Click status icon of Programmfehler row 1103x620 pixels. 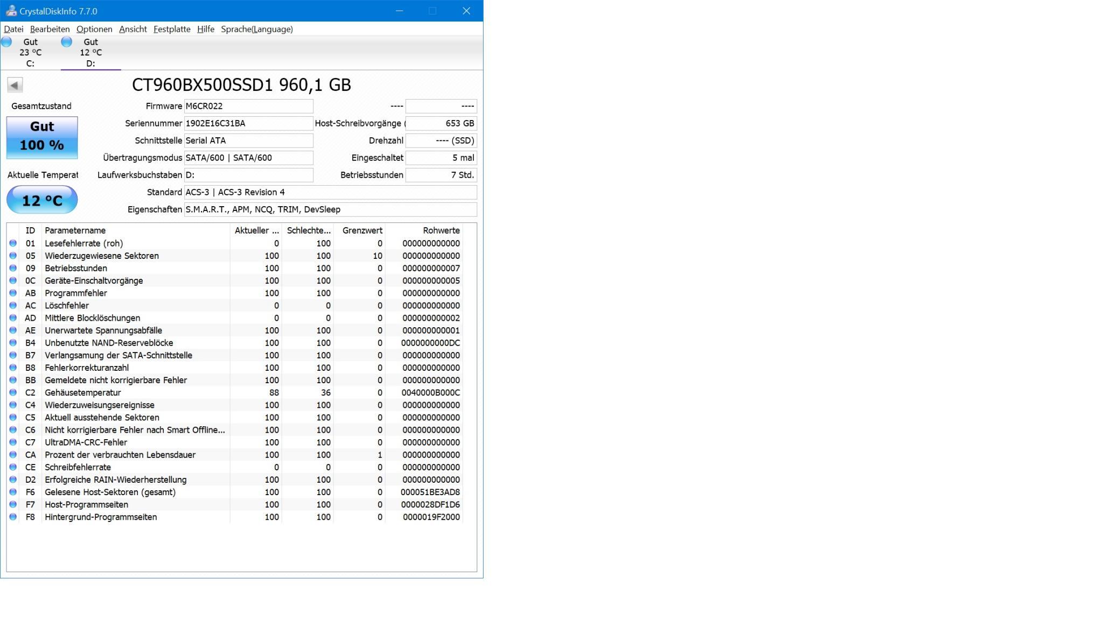pos(13,293)
